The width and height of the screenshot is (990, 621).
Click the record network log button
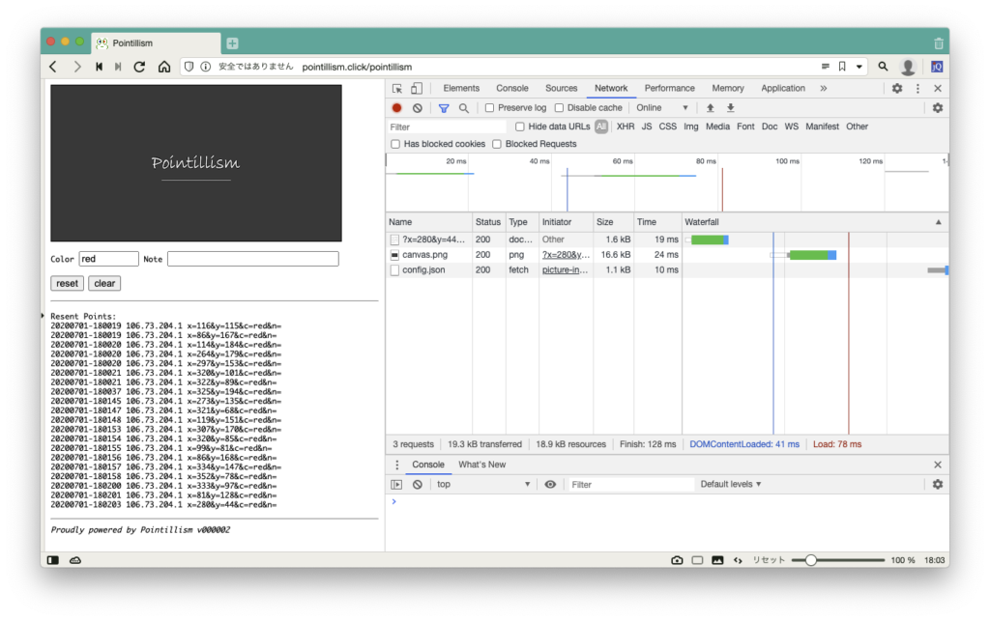pyautogui.click(x=396, y=108)
